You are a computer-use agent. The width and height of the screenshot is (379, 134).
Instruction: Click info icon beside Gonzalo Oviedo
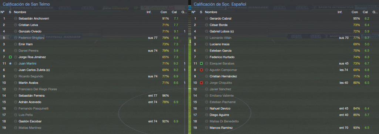coord(16,31)
